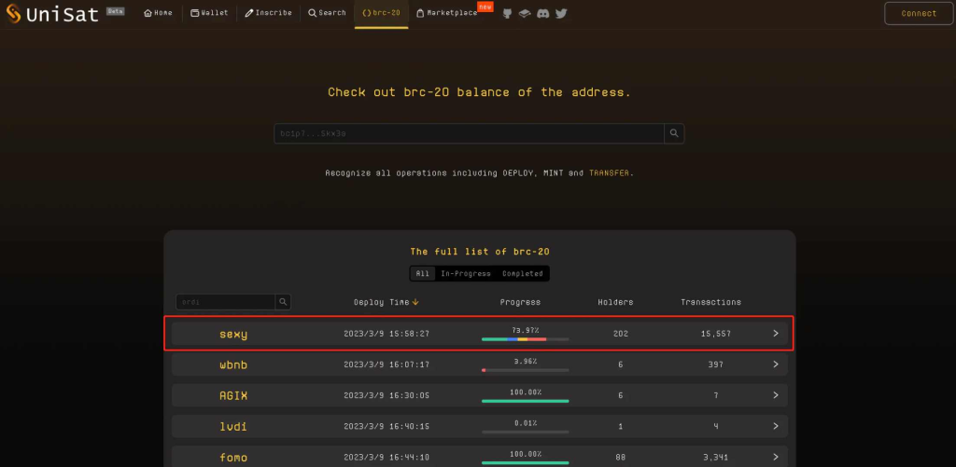Expand the fomo row chevron
The width and height of the screenshot is (956, 467).
click(776, 458)
